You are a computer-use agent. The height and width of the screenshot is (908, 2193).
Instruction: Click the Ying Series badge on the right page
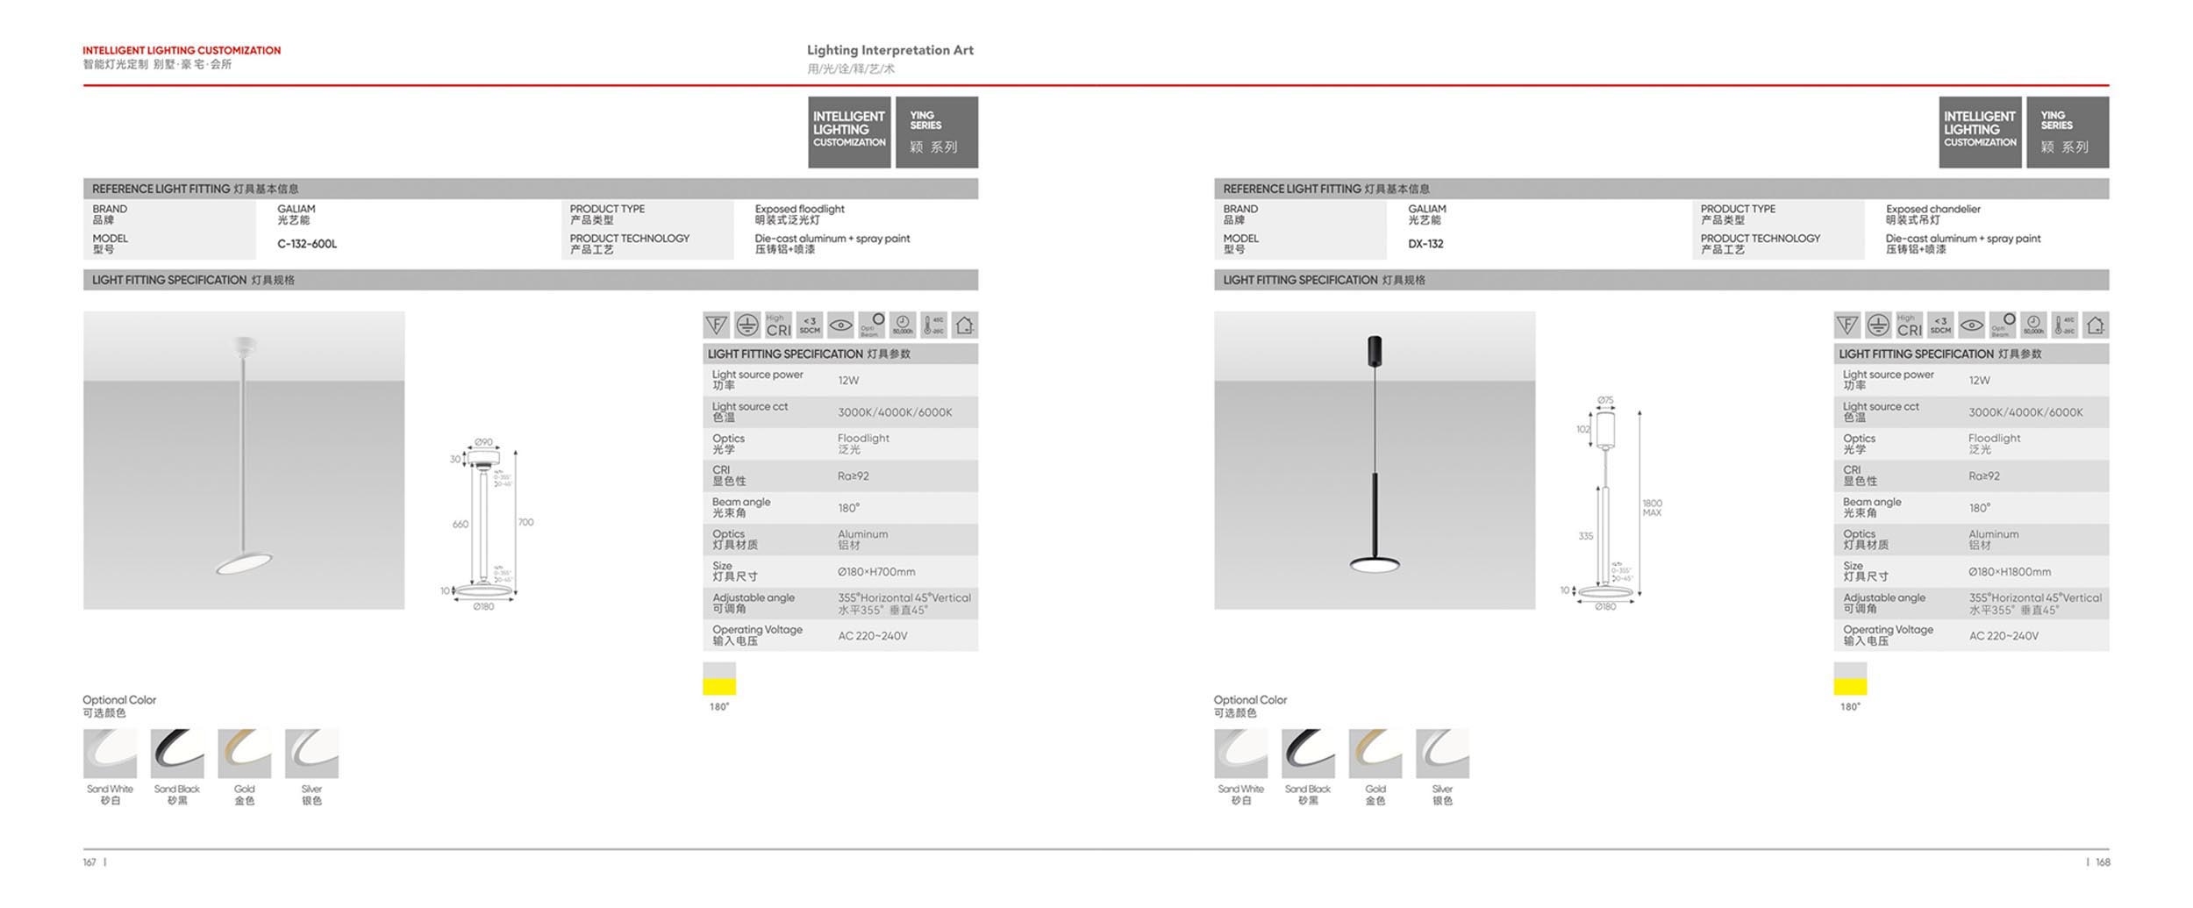[x=2068, y=132]
